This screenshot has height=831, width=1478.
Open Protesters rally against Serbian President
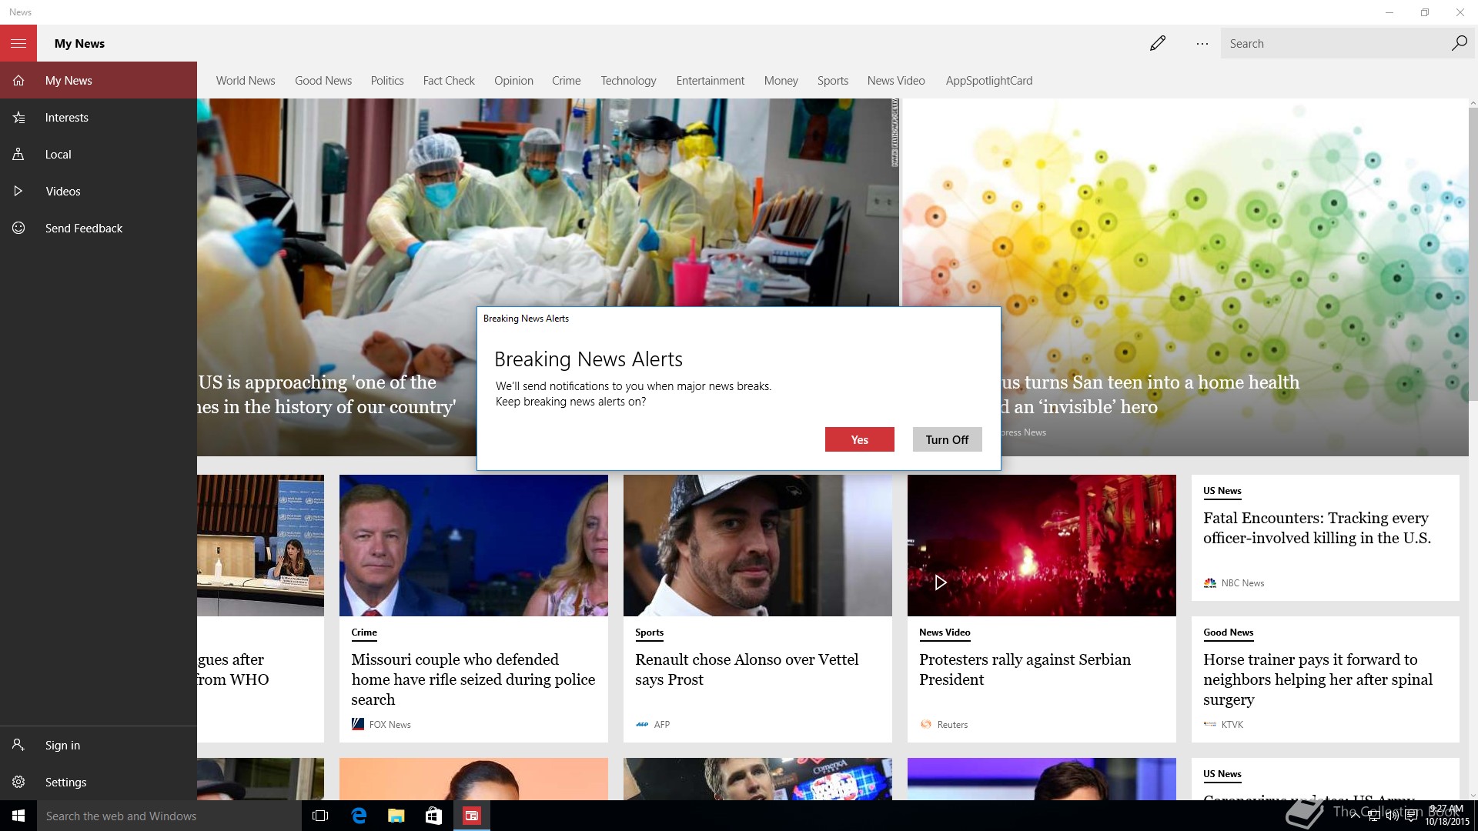tap(1025, 669)
